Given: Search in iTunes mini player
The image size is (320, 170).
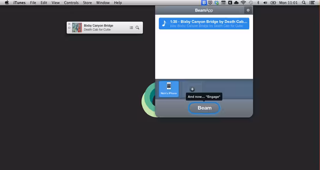Looking at the screenshot, I should [x=137, y=28].
